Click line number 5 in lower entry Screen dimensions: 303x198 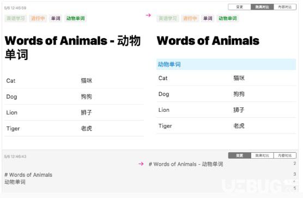(x=294, y=188)
